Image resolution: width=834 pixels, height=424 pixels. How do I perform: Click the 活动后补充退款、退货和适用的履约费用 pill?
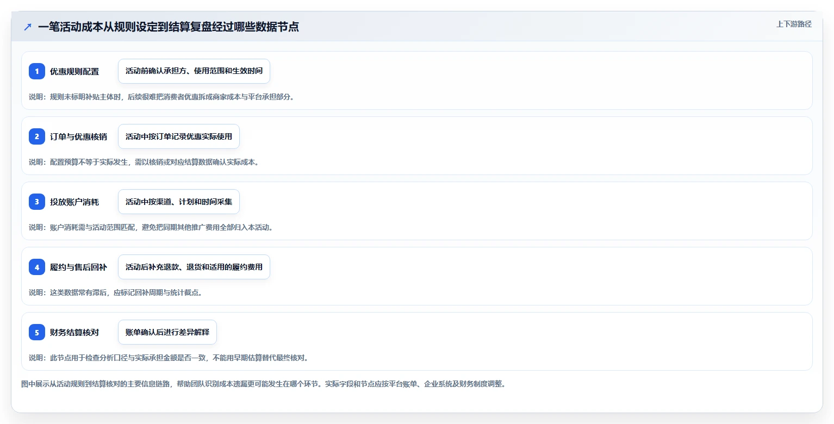(x=194, y=267)
